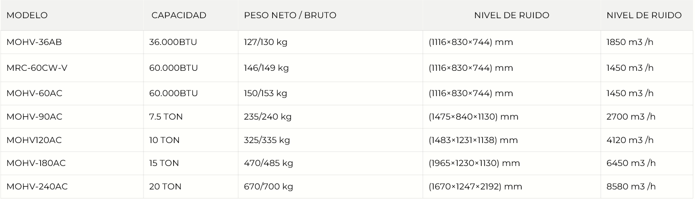The image size is (695, 199).
Task: Click the (1475×840×1130) mm cell
Action: click(x=474, y=117)
